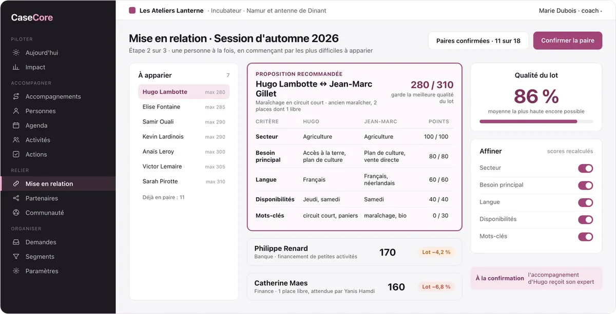Confirm the pair with Confirmer la paire
Screen dimensions: 616x314
coord(568,40)
